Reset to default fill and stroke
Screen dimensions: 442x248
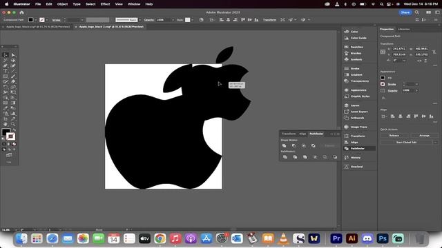(x=3, y=139)
